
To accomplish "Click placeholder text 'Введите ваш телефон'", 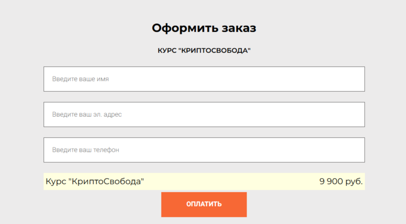I will pyautogui.click(x=86, y=150).
